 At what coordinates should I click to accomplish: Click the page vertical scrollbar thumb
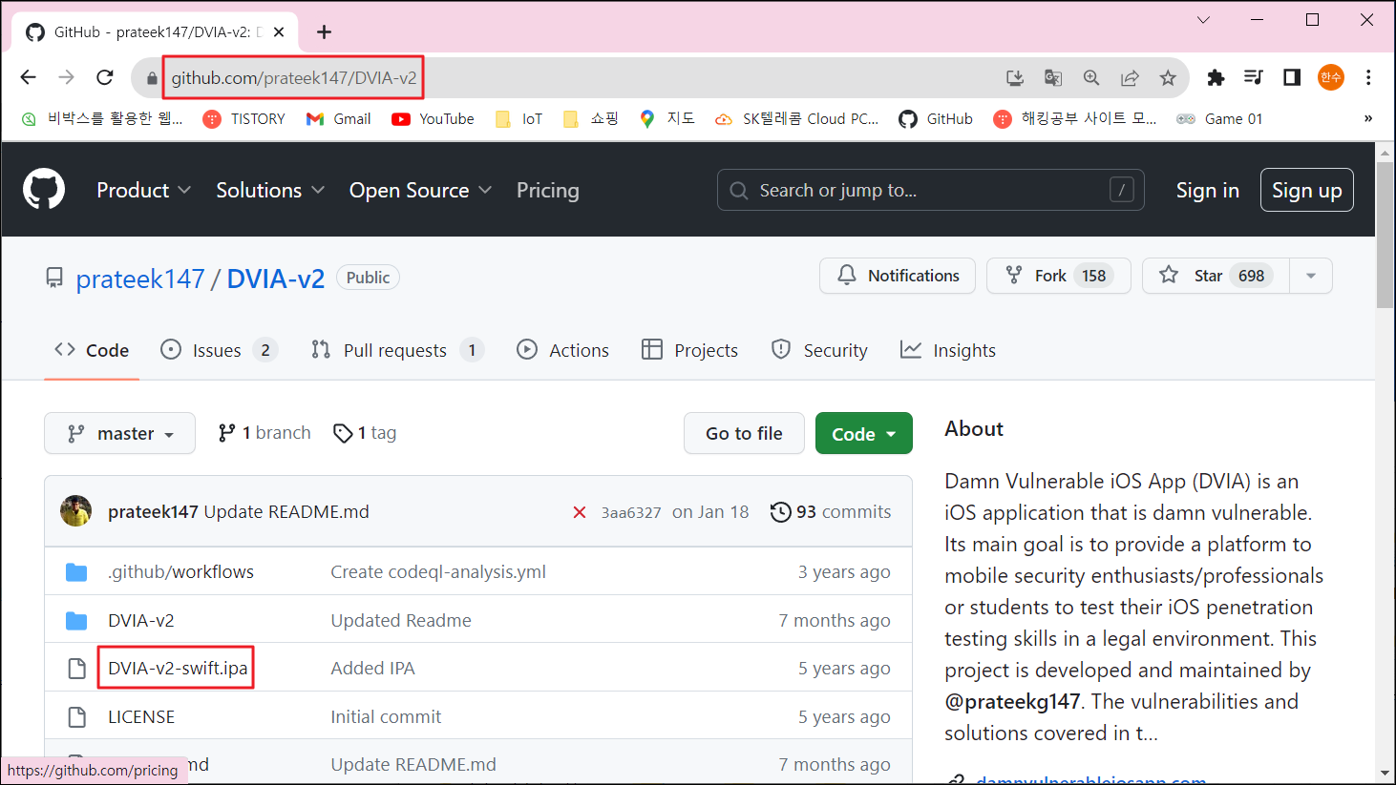point(1385,235)
